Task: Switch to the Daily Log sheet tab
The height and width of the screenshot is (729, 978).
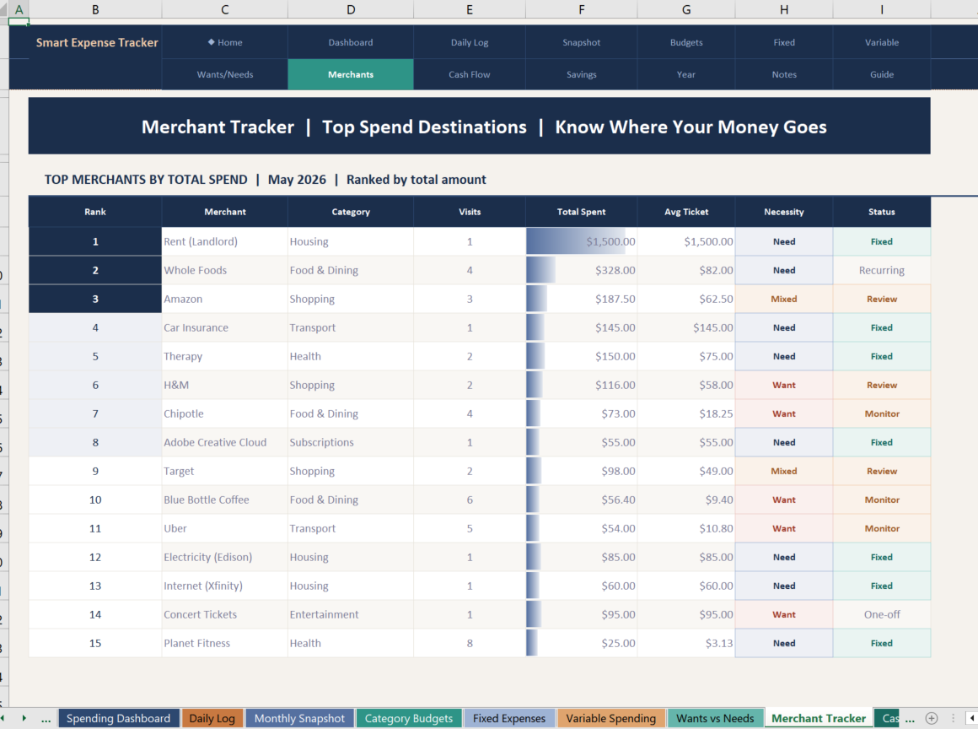Action: click(x=212, y=718)
